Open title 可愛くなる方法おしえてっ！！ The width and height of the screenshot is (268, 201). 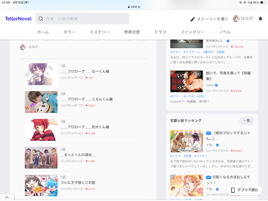click(228, 180)
